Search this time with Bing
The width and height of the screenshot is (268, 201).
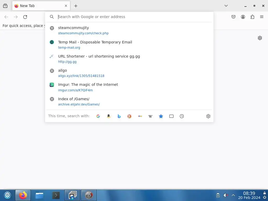pos(119,116)
